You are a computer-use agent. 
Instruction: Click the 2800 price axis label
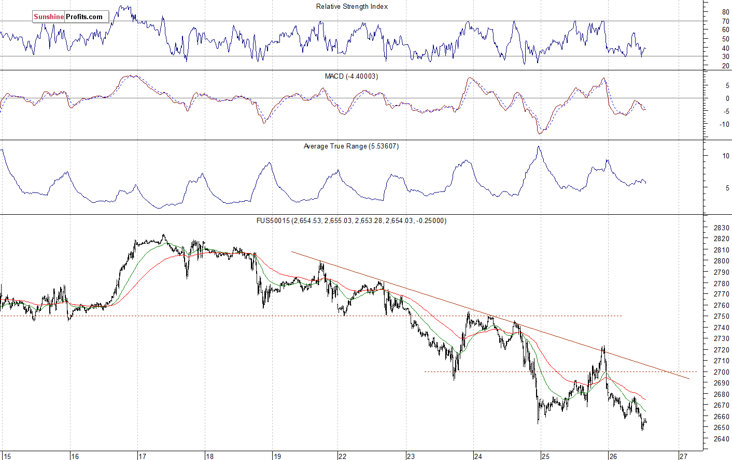(722, 261)
